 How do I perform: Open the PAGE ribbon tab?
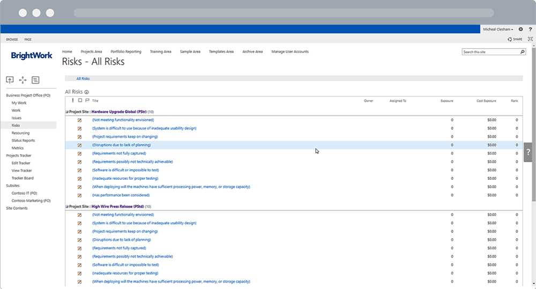point(28,39)
